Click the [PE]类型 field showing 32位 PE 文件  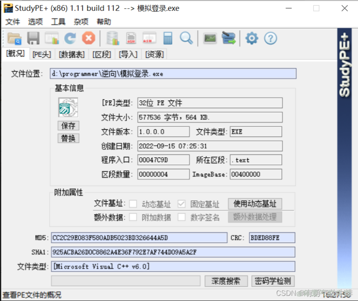click(210, 103)
